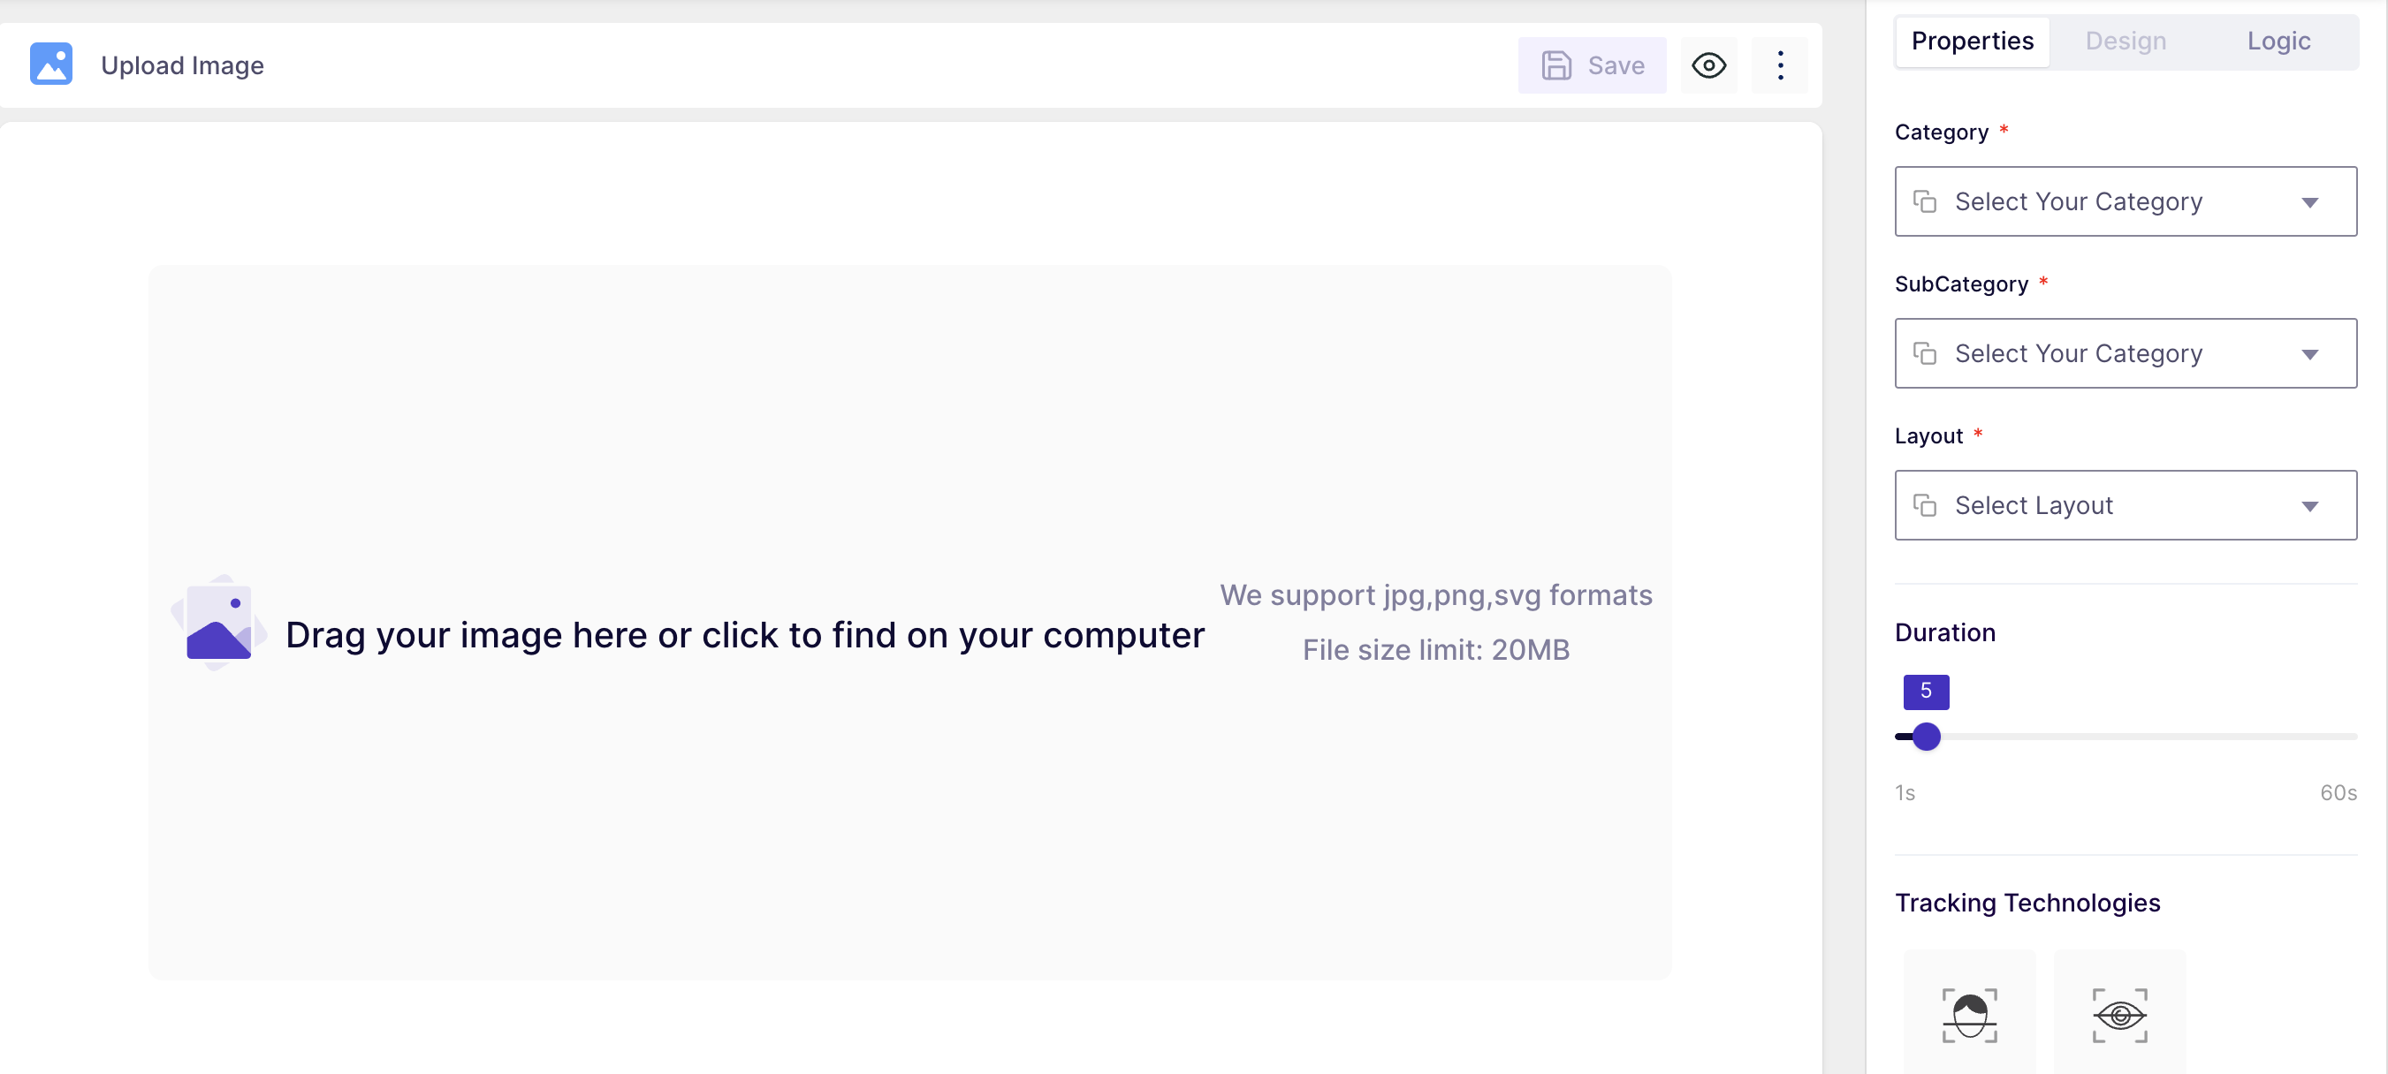2388x1074 pixels.
Task: Enable eye tracking technology icon
Action: 2120,1015
